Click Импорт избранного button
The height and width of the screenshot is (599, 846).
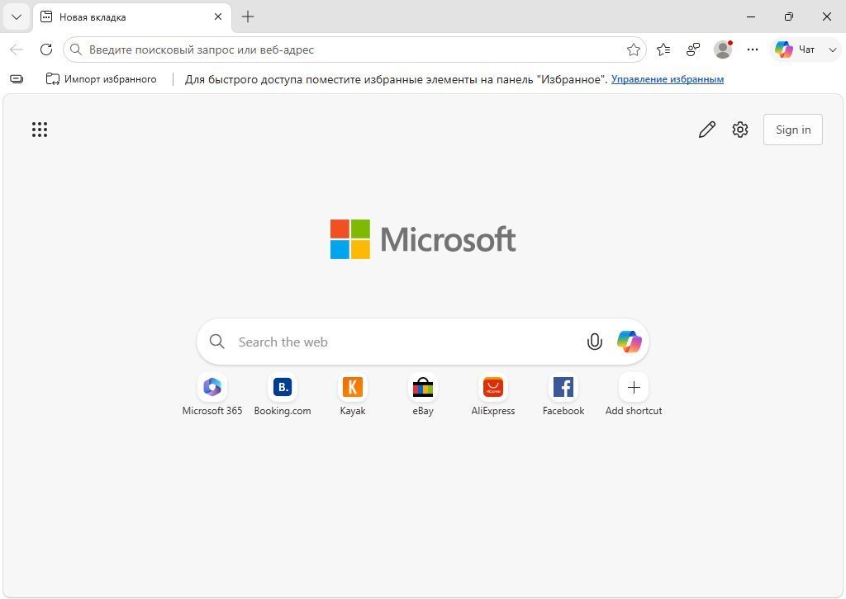pyautogui.click(x=102, y=79)
